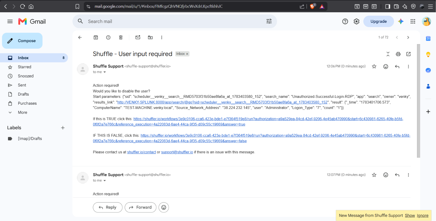Open the Sent folder
This screenshot has height=221, width=436.
34,85
